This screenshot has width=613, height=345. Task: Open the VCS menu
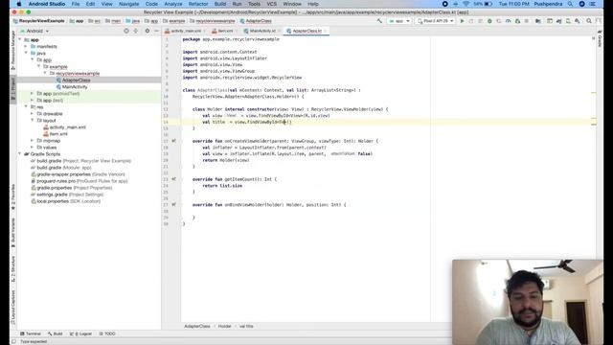pos(272,4)
